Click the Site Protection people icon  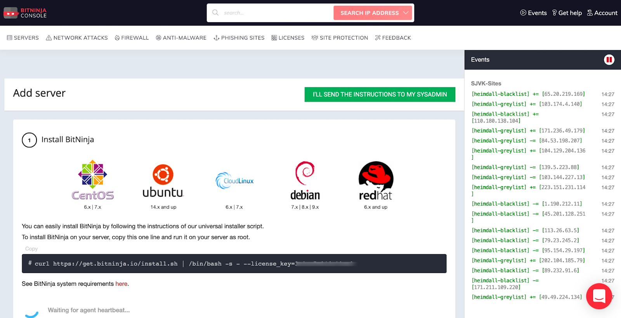tap(315, 38)
